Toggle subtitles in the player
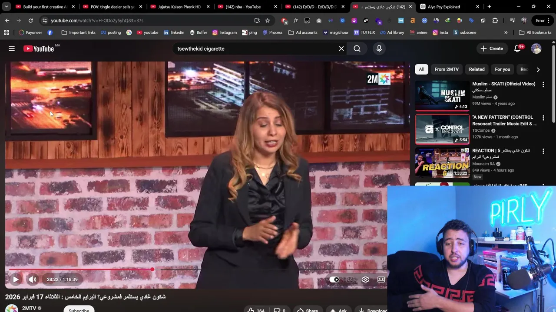This screenshot has height=312, width=556. [x=350, y=279]
